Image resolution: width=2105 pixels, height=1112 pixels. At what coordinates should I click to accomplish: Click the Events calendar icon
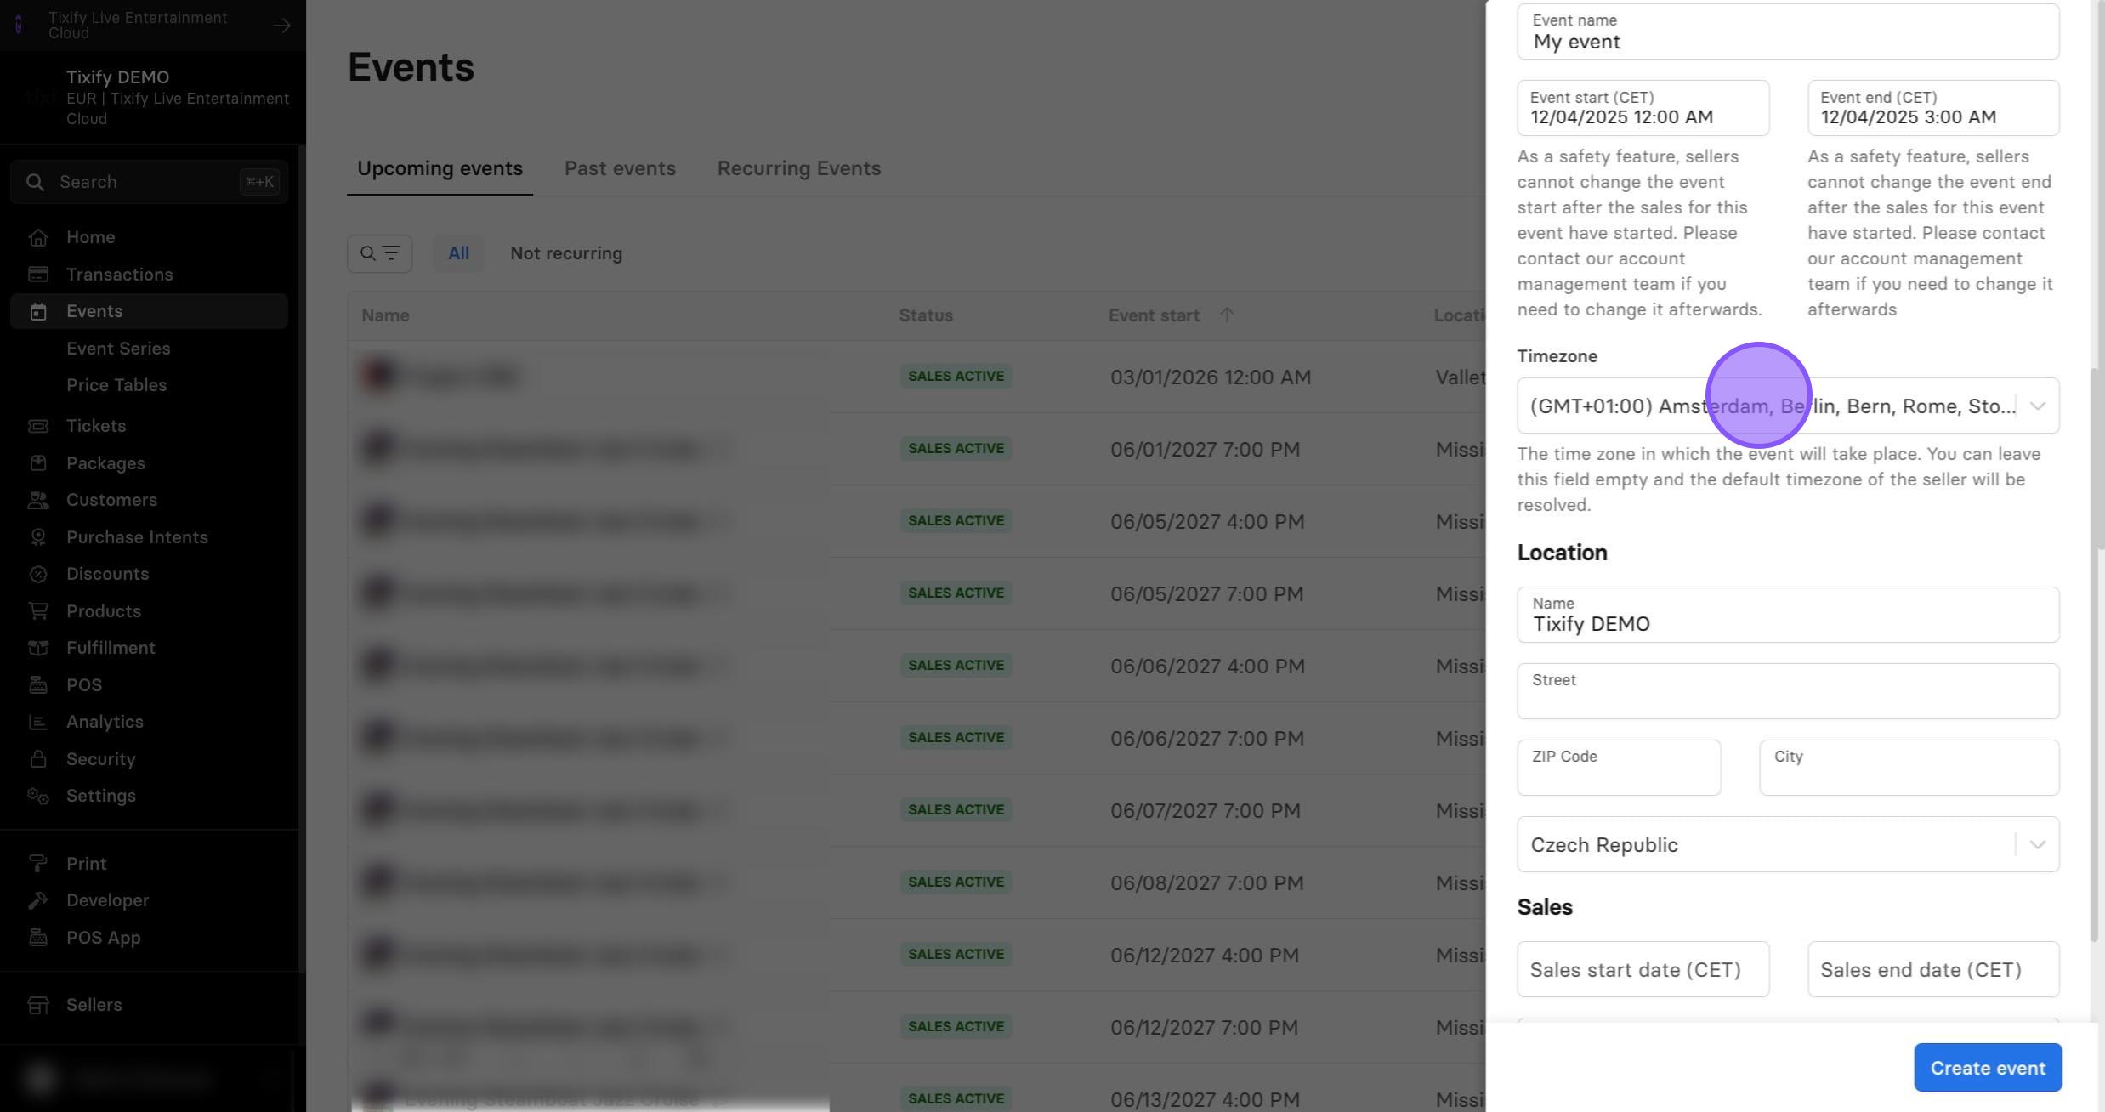pyautogui.click(x=37, y=312)
